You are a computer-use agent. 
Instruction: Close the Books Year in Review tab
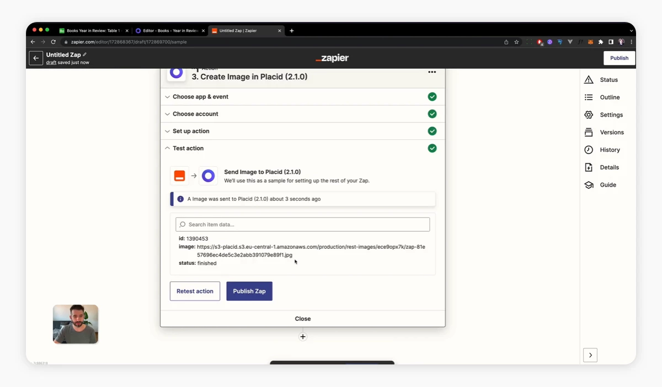(126, 31)
